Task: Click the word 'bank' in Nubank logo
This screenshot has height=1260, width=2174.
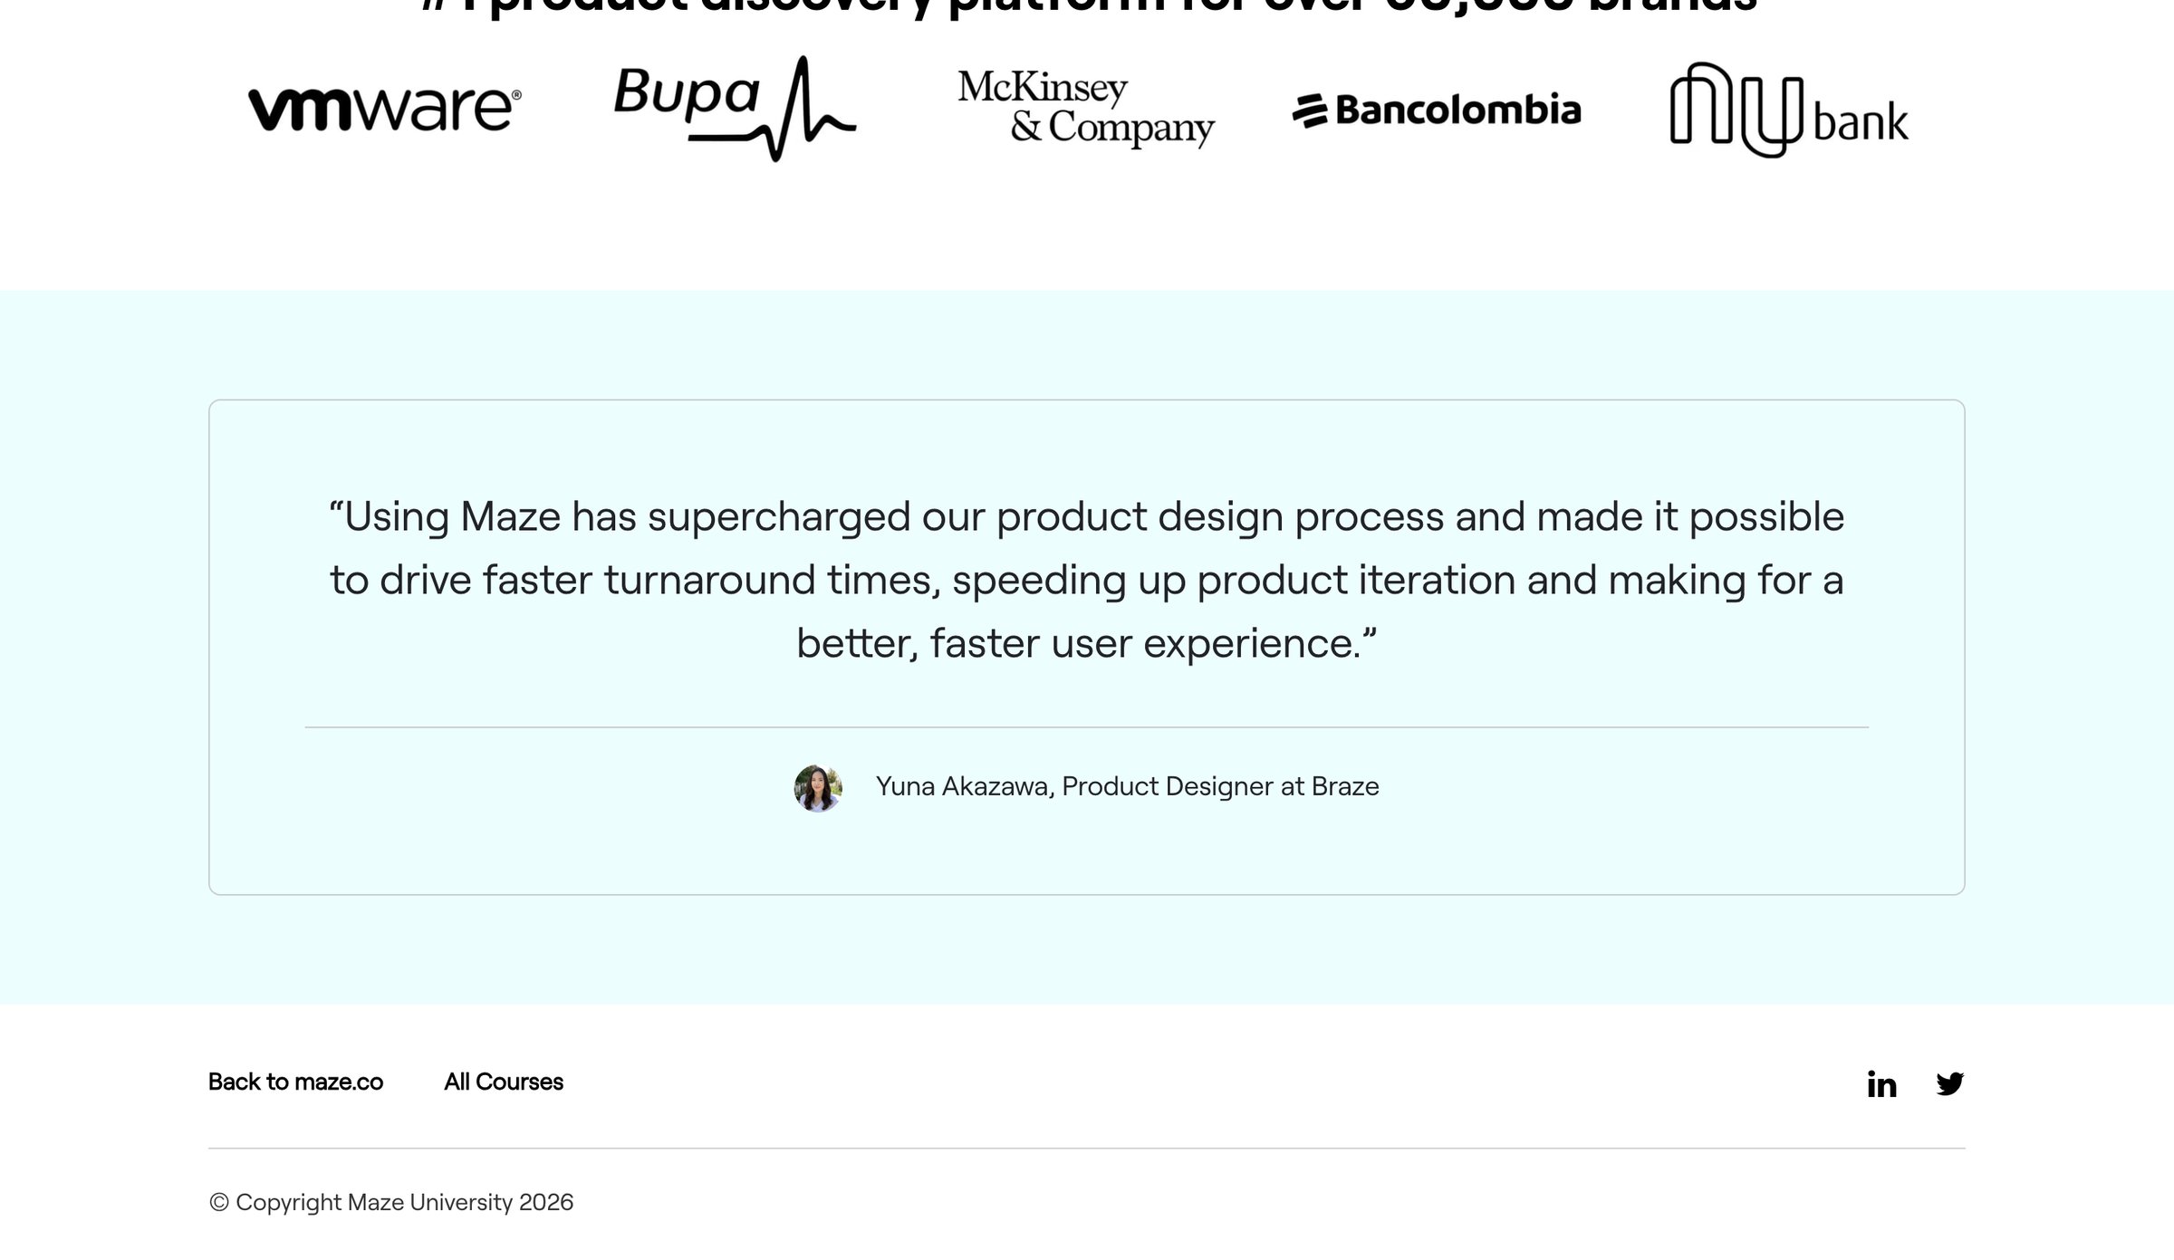Action: [x=1861, y=120]
